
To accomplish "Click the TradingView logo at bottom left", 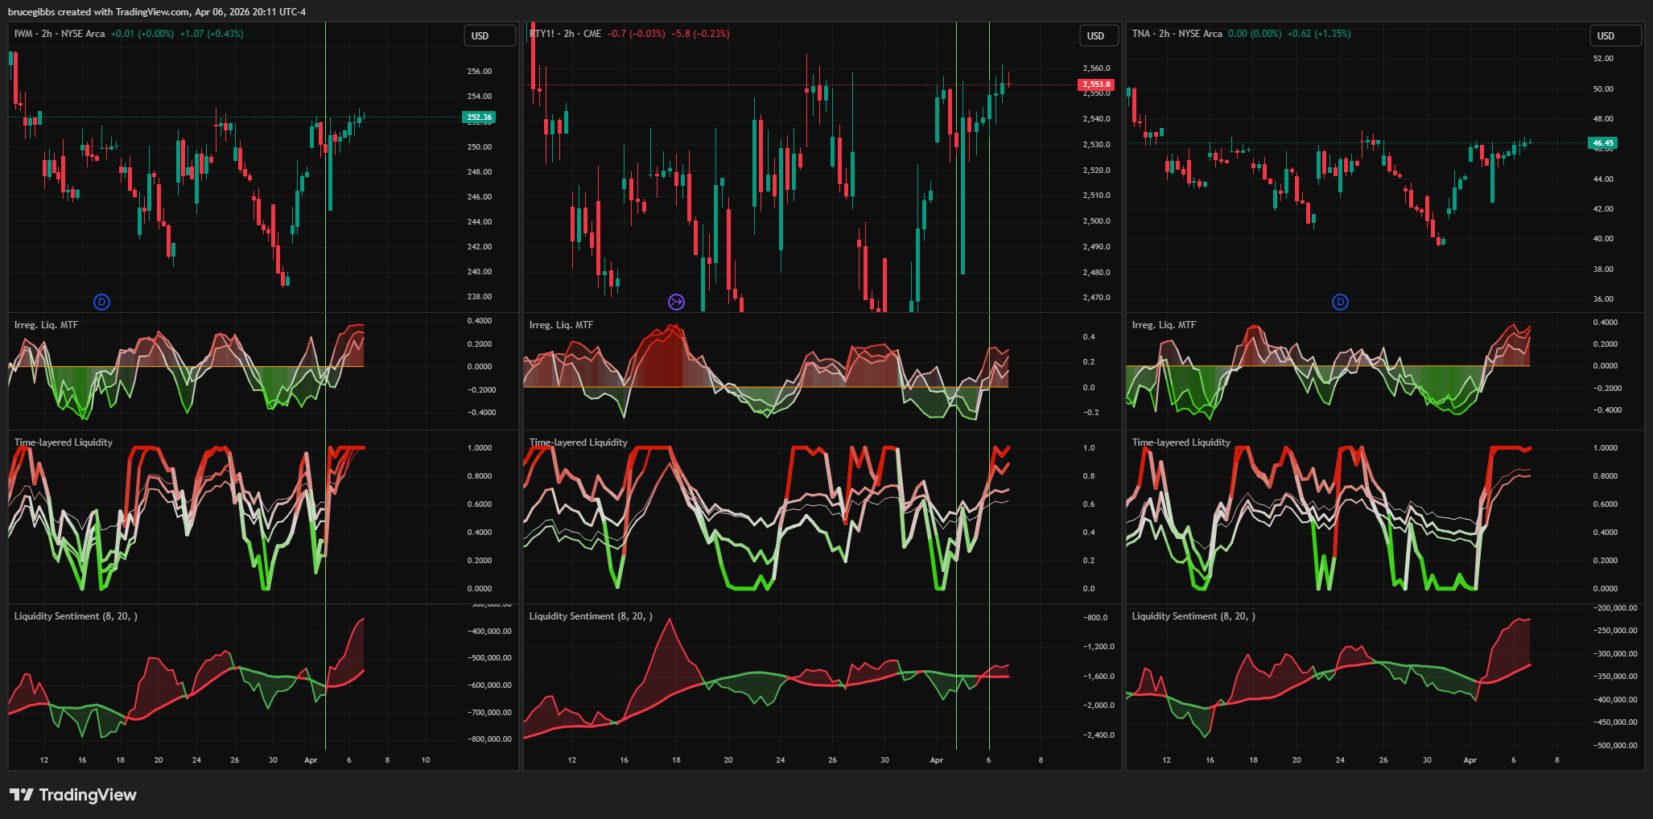I will [73, 795].
